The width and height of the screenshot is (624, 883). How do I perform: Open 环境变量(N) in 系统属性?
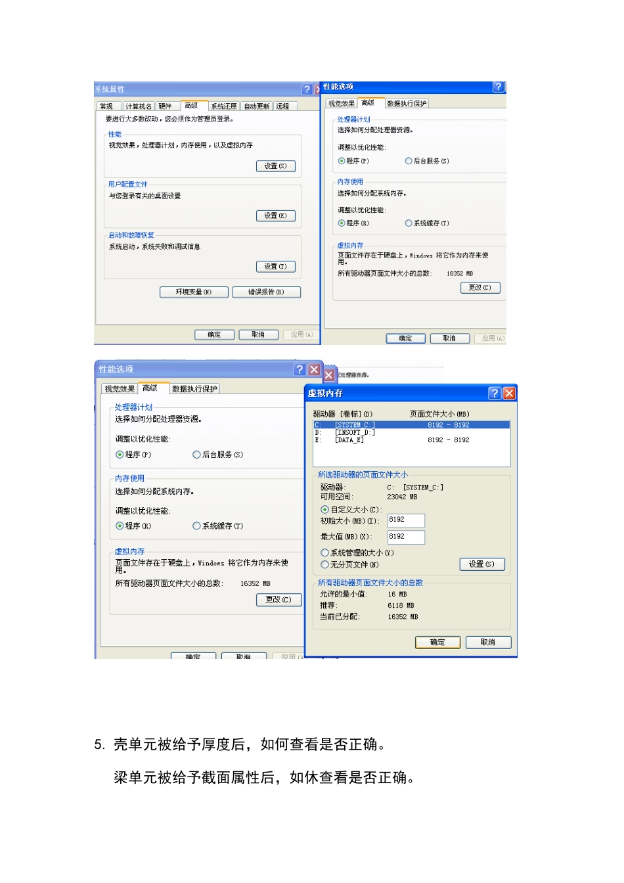click(194, 292)
